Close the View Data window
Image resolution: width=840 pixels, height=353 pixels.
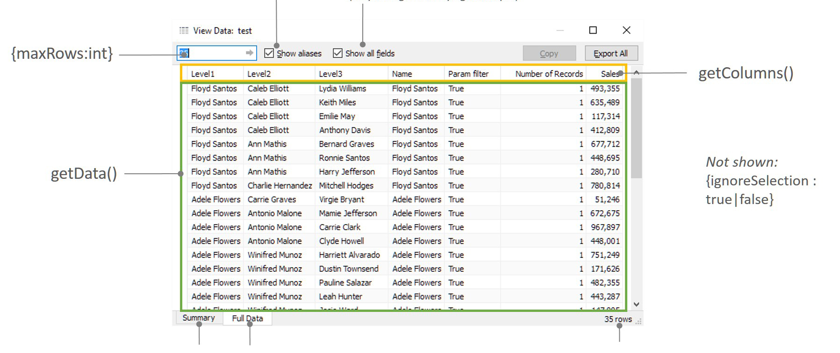tap(626, 30)
